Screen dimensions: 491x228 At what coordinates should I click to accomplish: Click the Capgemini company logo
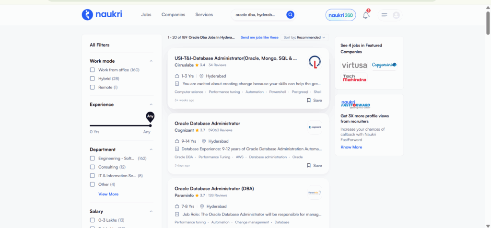tap(385, 65)
